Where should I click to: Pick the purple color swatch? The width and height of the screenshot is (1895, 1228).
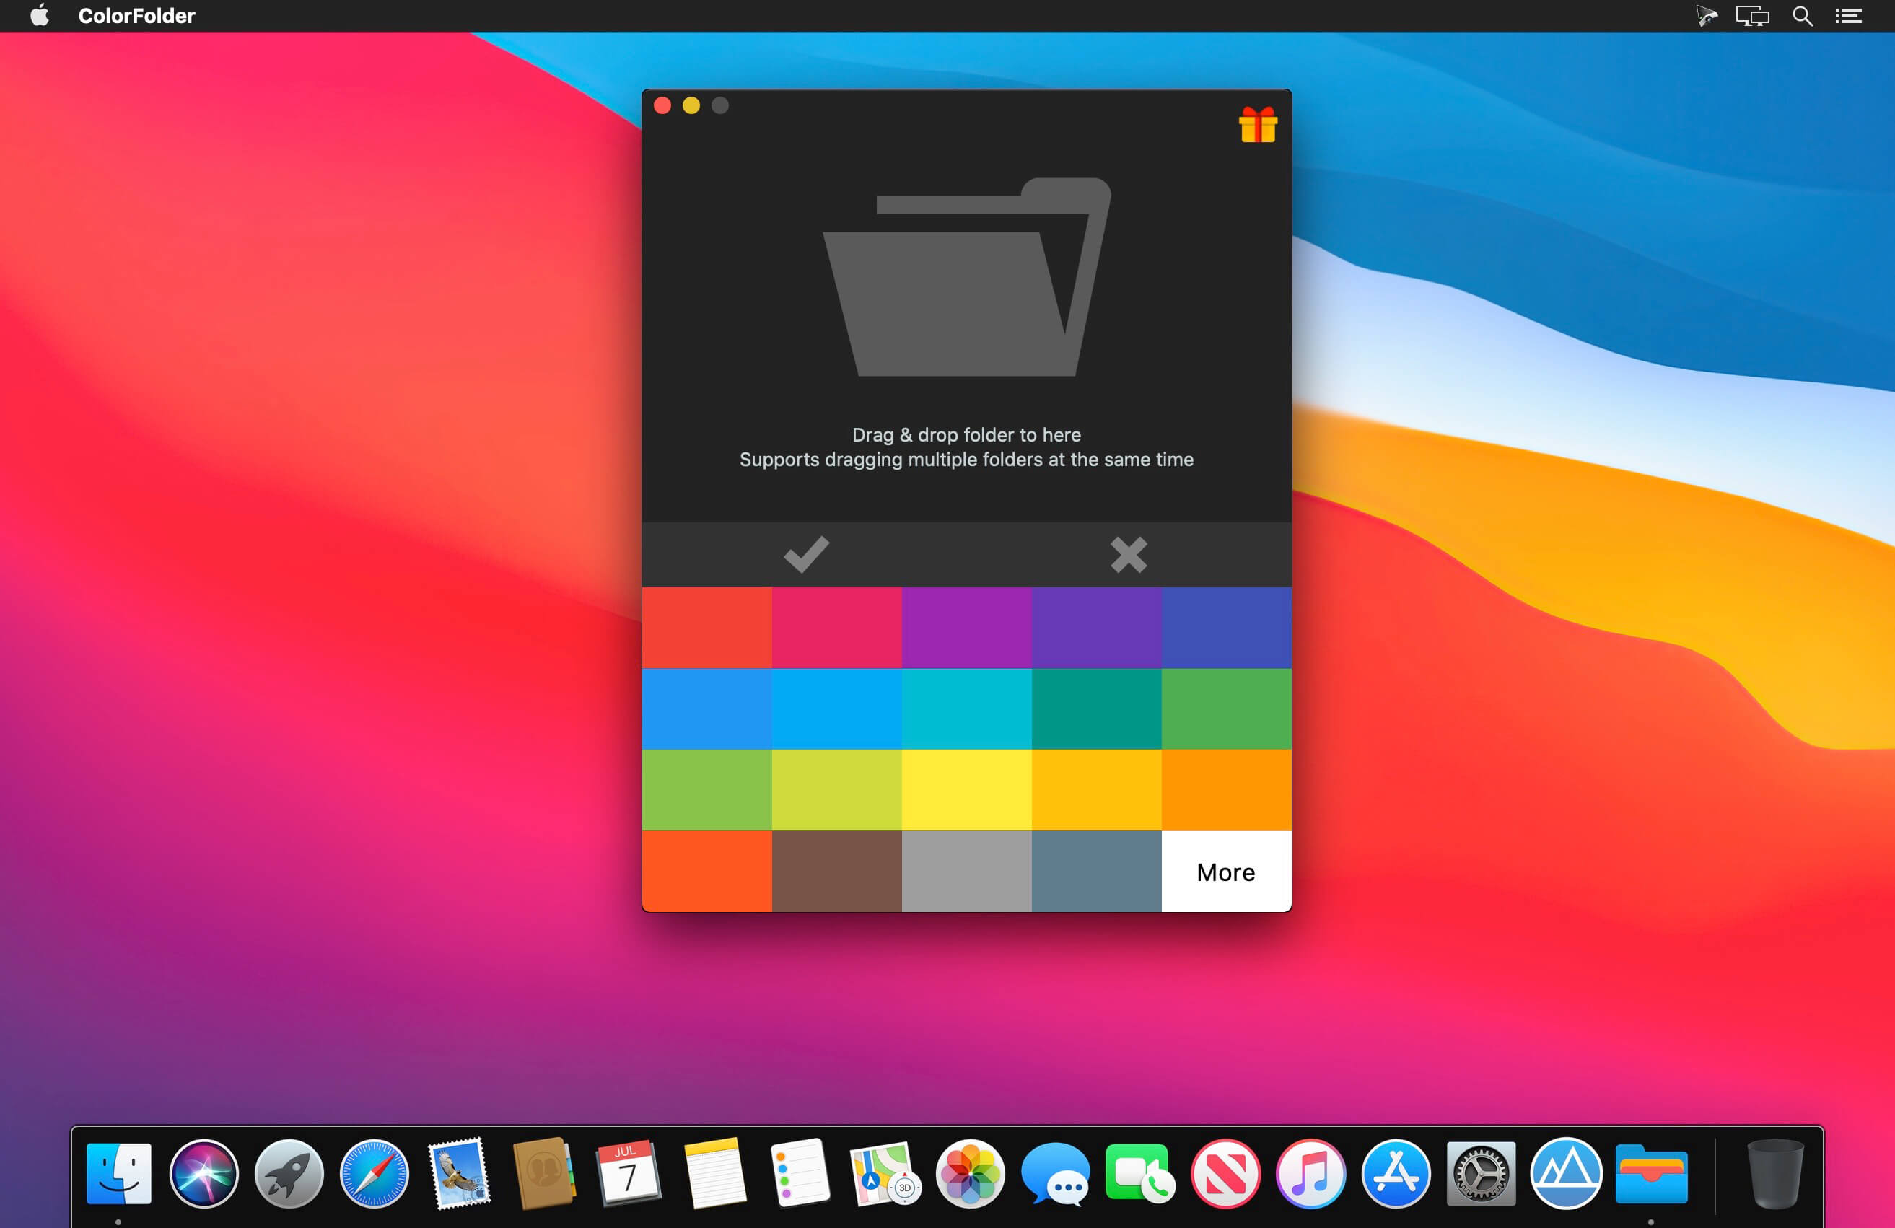point(966,627)
